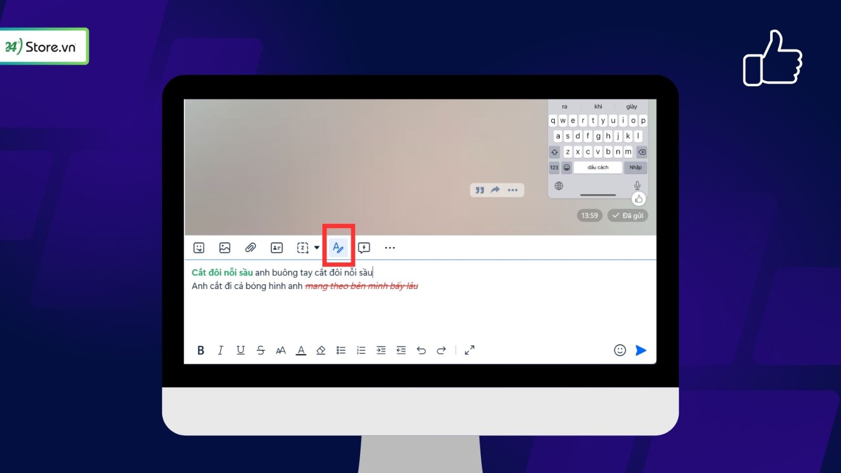The width and height of the screenshot is (841, 473).
Task: Open quick message icon
Action: coord(364,248)
